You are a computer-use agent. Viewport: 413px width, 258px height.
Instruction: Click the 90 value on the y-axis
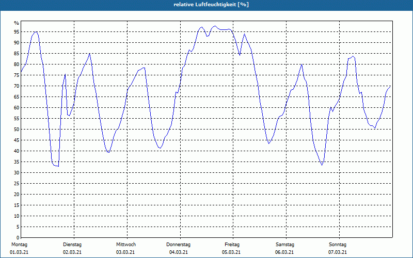pyautogui.click(x=17, y=43)
